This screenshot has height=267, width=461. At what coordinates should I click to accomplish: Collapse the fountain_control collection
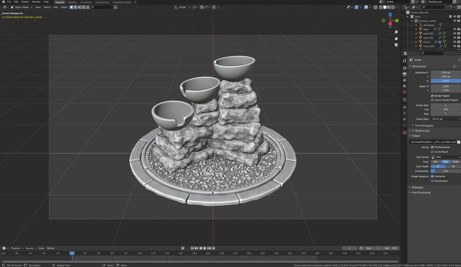click(412, 21)
